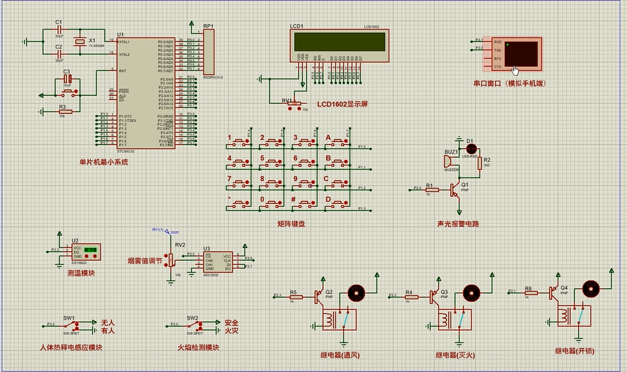Click the red LED D1
Screen dimensions: 627x372
click(x=470, y=148)
